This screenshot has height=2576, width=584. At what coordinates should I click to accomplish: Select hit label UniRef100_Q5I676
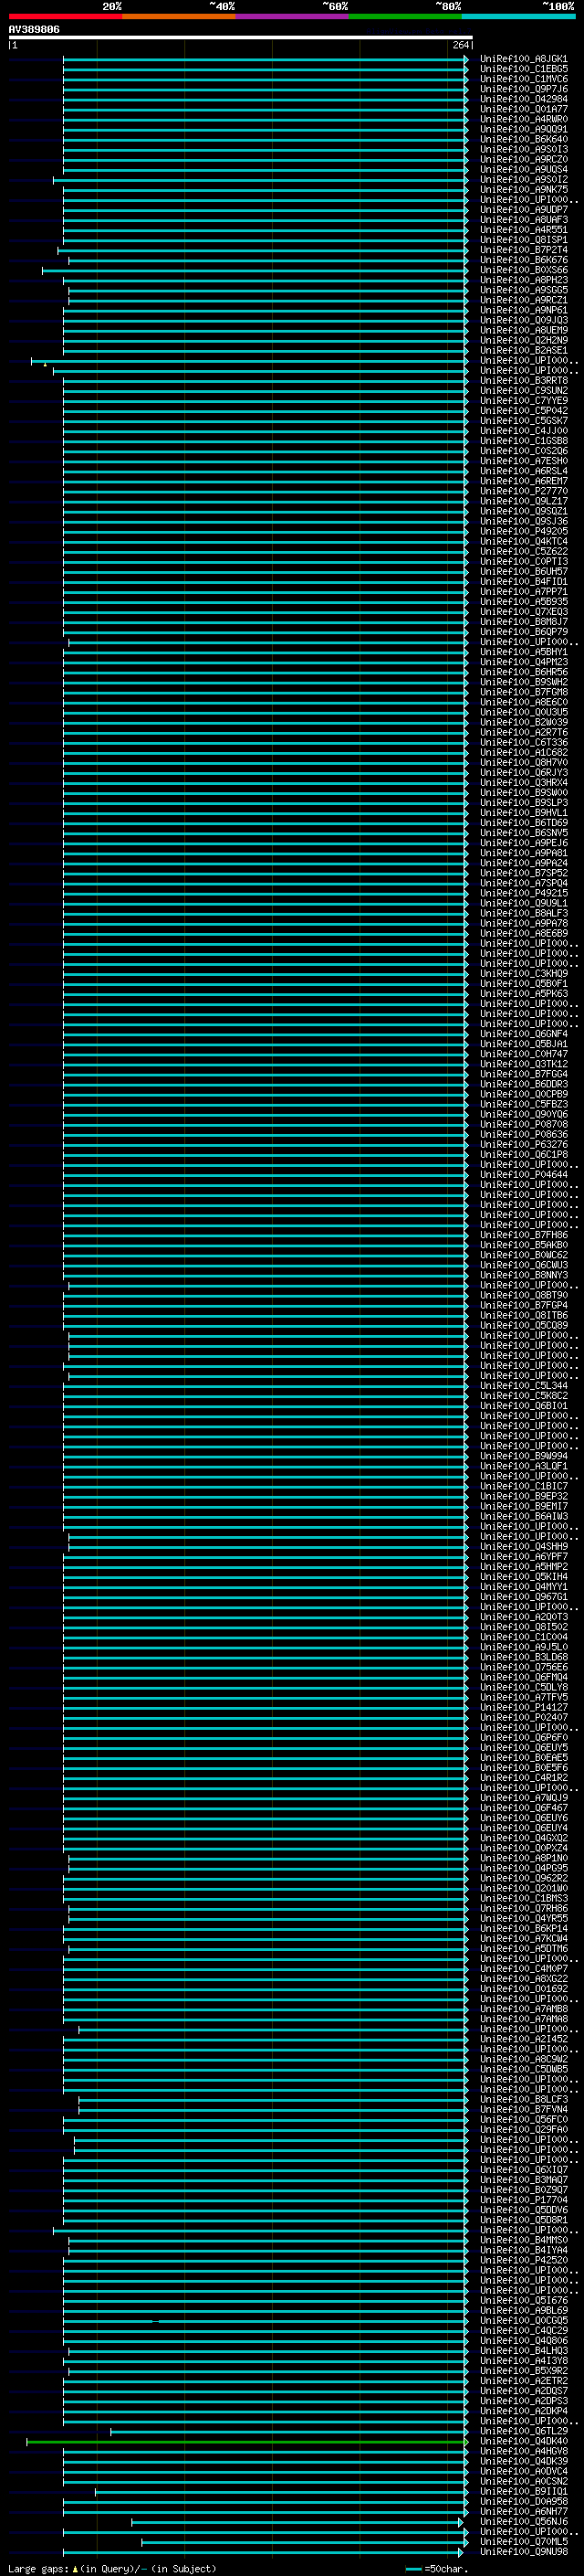523,2300
